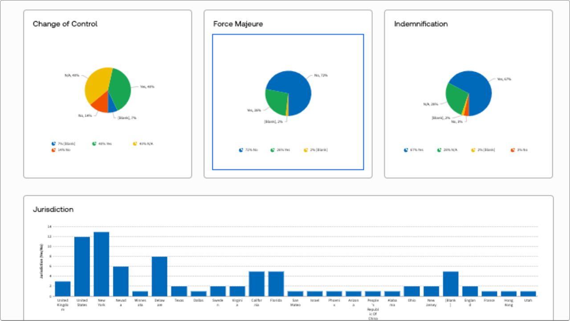
Task: Click the 67% Yes legend icon in Indemnification
Action: [x=406, y=150]
